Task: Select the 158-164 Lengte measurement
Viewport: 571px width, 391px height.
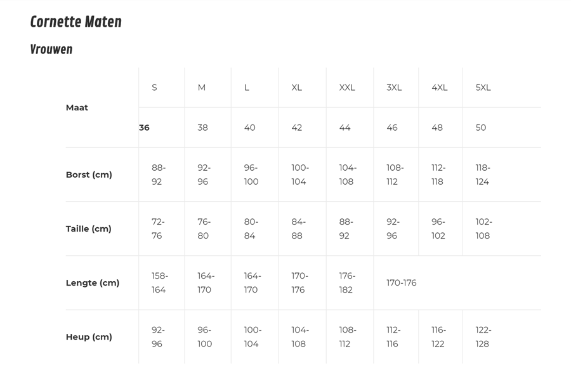Action: point(159,283)
